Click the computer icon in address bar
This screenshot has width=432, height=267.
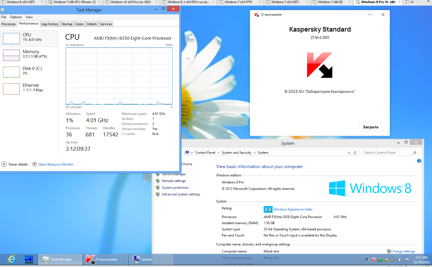(187, 153)
